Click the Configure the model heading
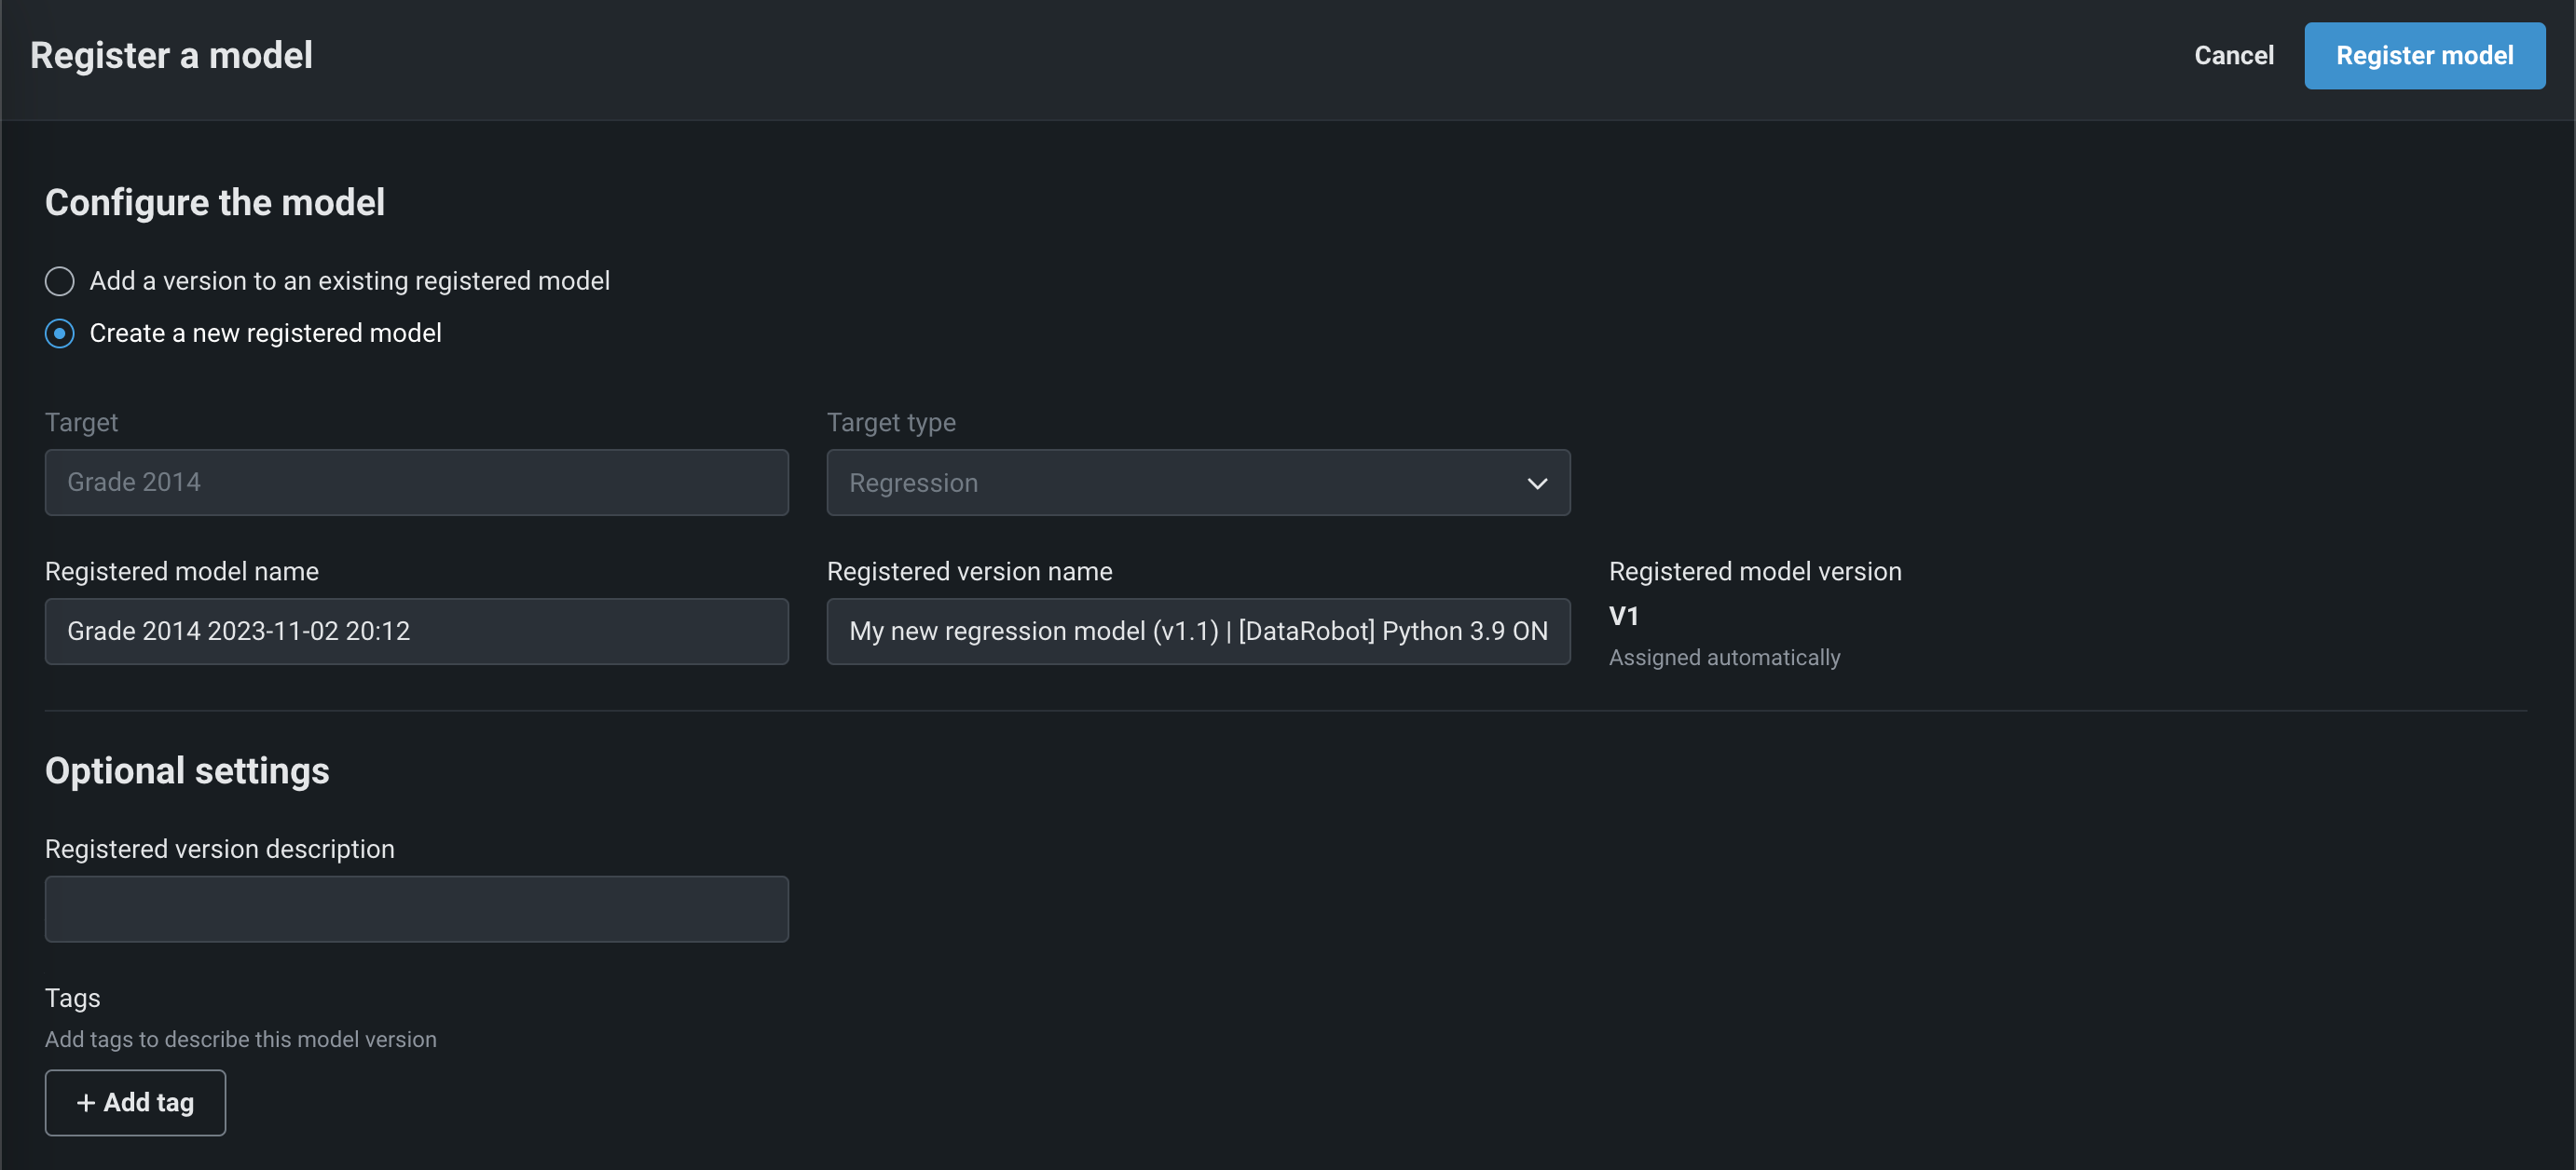The image size is (2576, 1170). point(215,203)
